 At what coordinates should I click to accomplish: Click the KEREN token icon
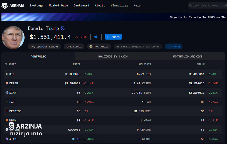tap(7, 83)
